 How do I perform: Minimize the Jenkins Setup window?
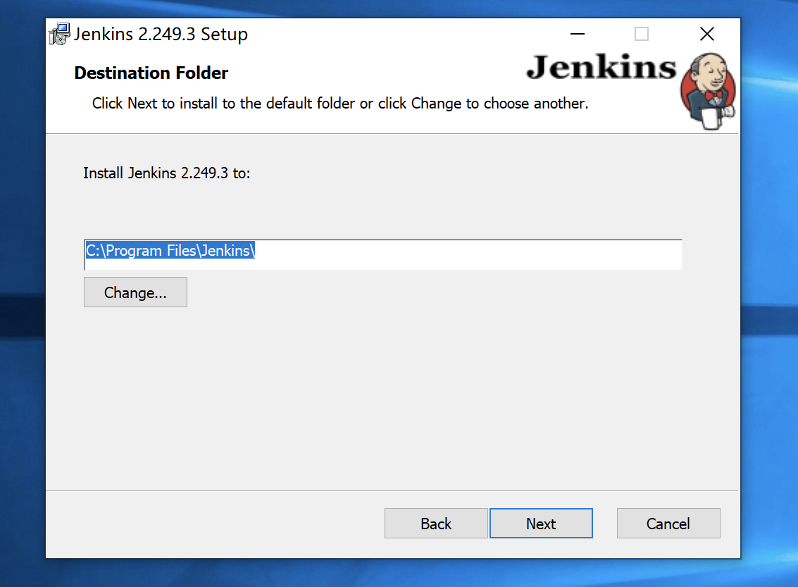[x=577, y=34]
